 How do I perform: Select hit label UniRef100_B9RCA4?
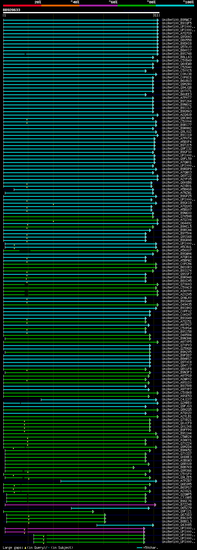pyautogui.click(x=177, y=230)
